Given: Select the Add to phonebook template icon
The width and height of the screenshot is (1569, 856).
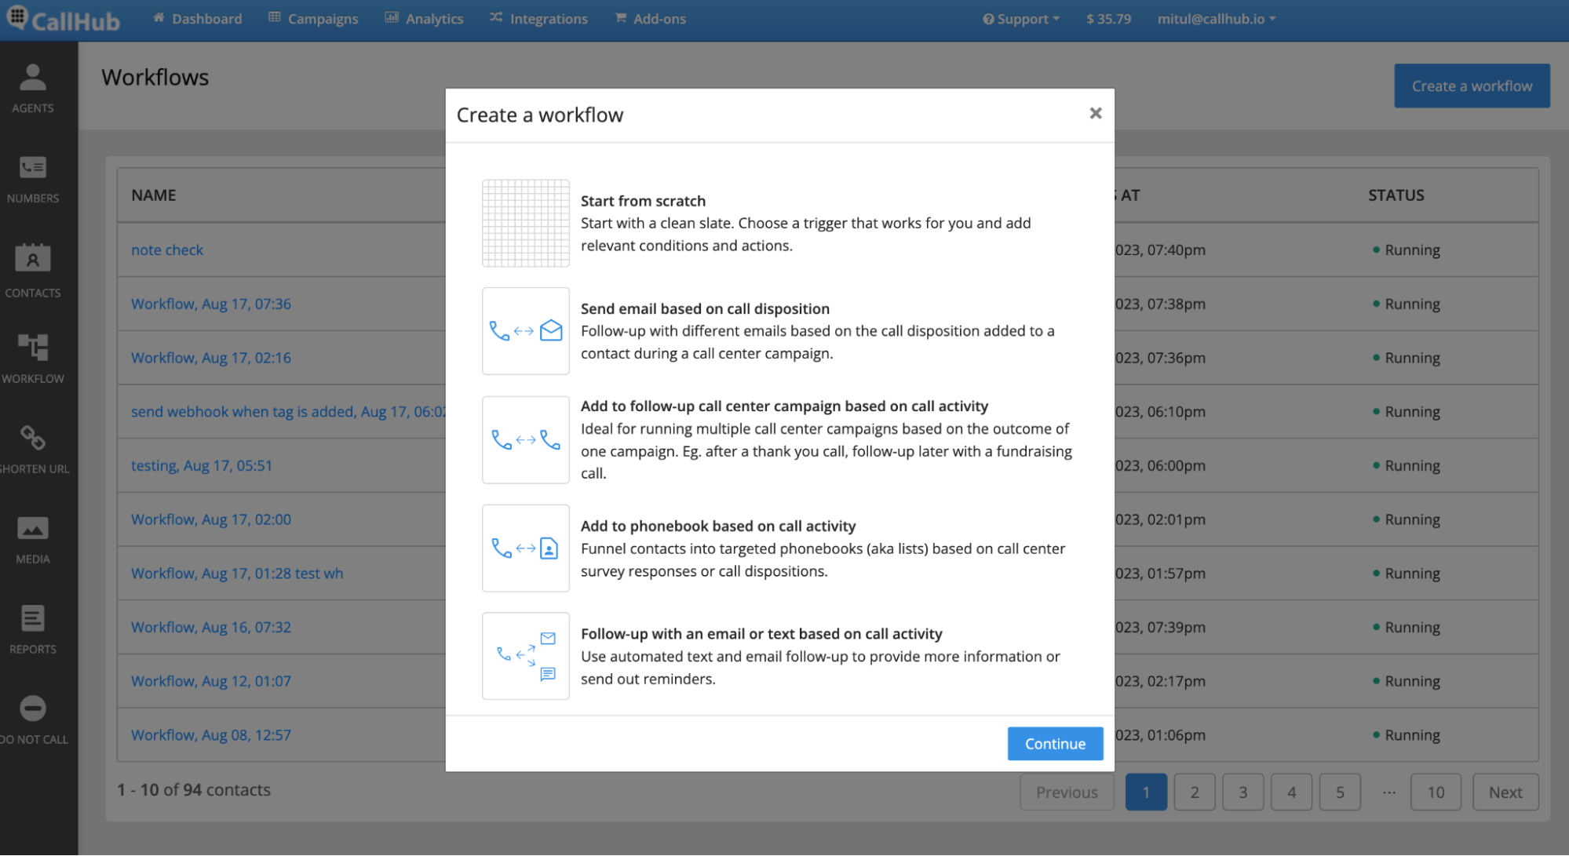Looking at the screenshot, I should point(525,548).
